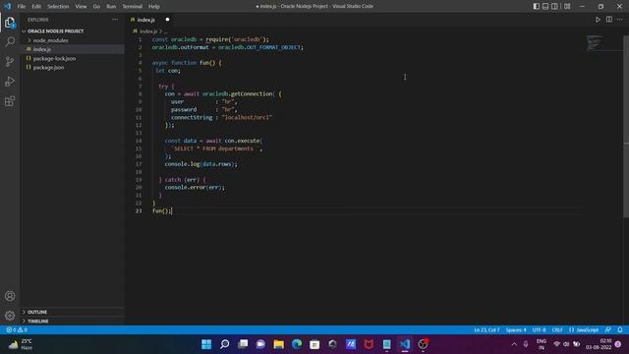Open the Search view in activity bar
This screenshot has width=629, height=354.
[10, 41]
